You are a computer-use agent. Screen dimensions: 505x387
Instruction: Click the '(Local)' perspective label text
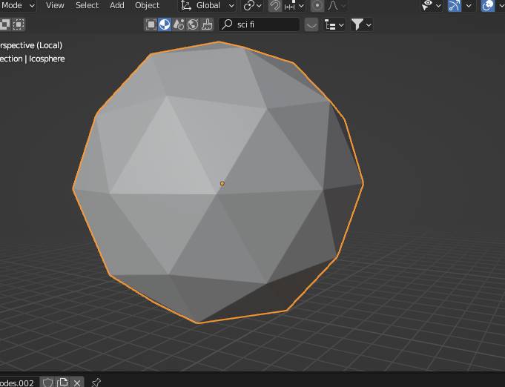point(50,45)
